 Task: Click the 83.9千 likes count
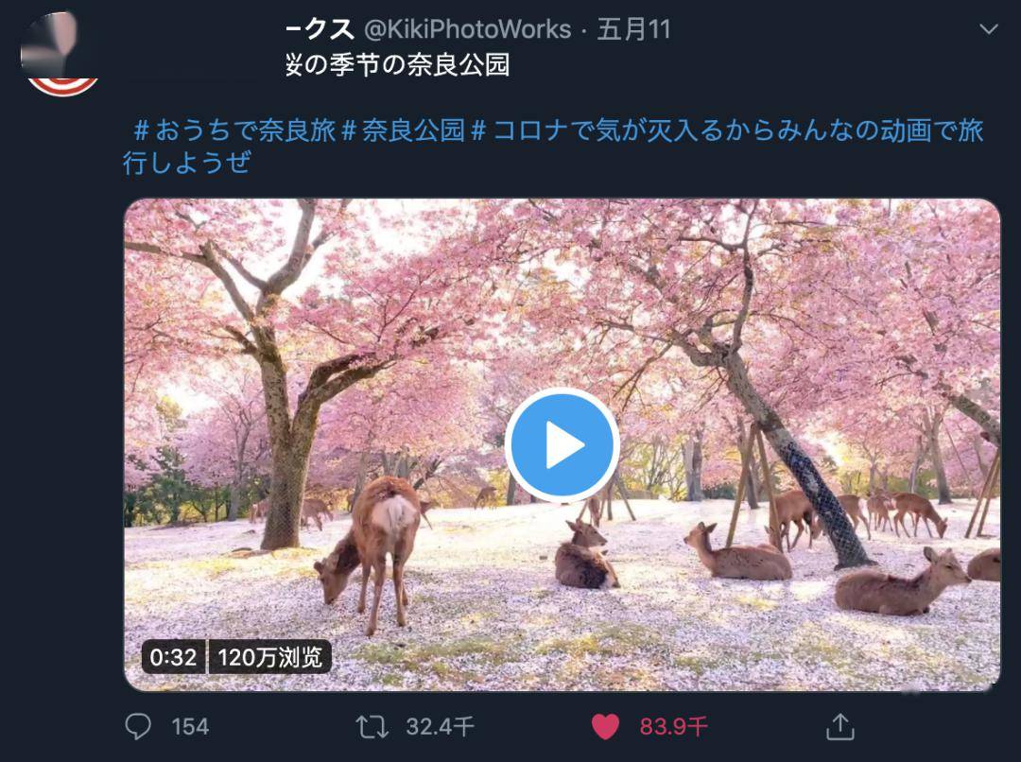tap(673, 727)
